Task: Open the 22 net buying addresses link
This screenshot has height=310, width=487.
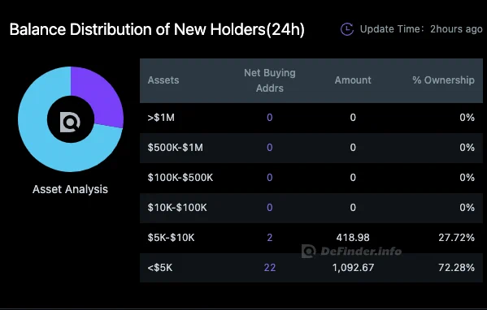Action: [x=270, y=268]
